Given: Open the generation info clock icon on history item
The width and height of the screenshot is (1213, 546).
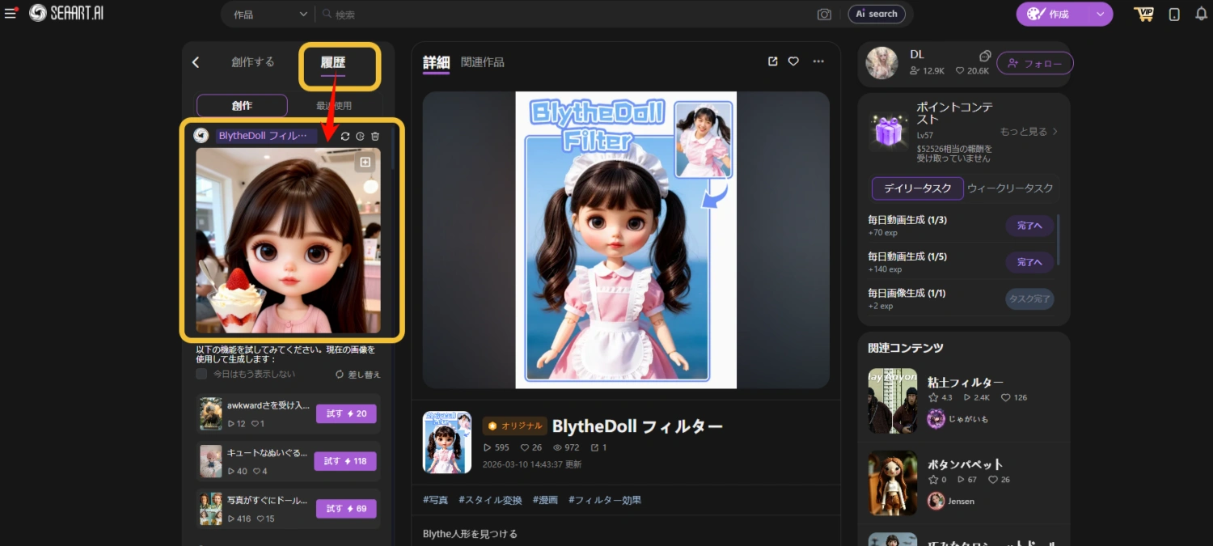Looking at the screenshot, I should click(360, 136).
